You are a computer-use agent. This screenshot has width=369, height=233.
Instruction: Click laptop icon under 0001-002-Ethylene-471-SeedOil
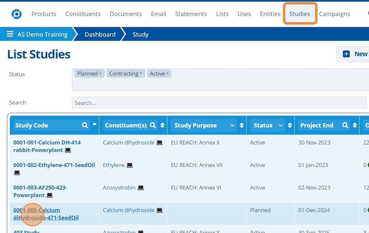[17, 173]
